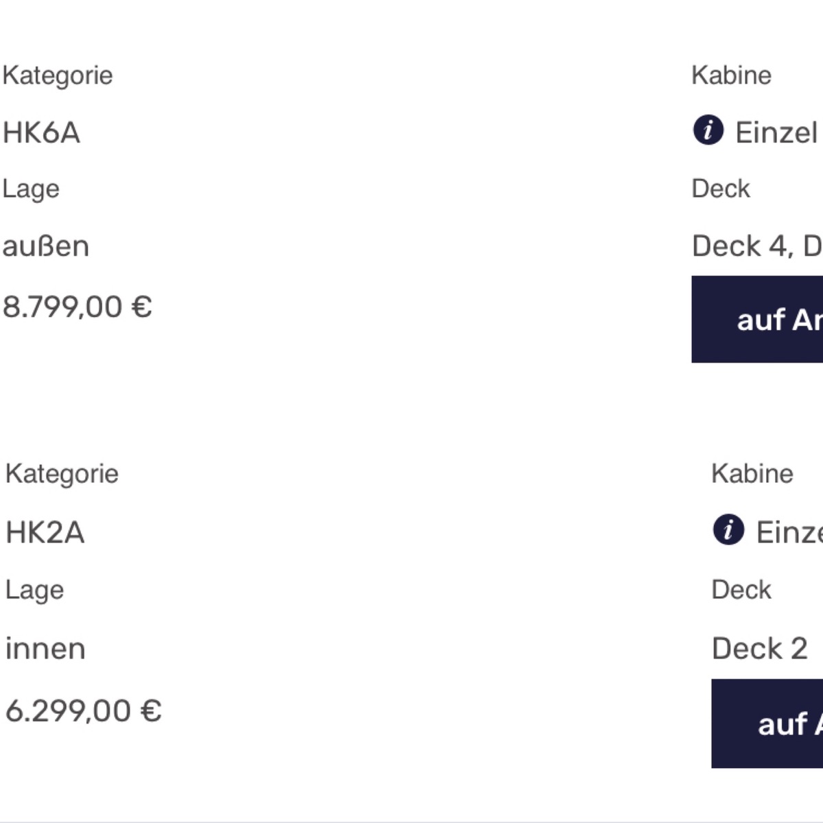Image resolution: width=823 pixels, height=823 pixels.
Task: Click the innen location value
Action: [45, 649]
